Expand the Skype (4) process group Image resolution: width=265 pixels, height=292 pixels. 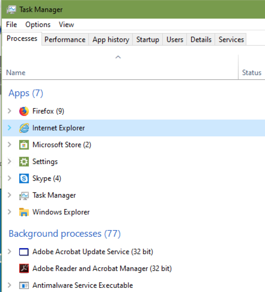[x=10, y=178]
